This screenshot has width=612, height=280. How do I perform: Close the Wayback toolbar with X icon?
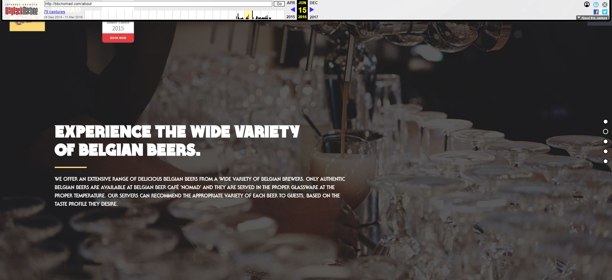[605, 4]
